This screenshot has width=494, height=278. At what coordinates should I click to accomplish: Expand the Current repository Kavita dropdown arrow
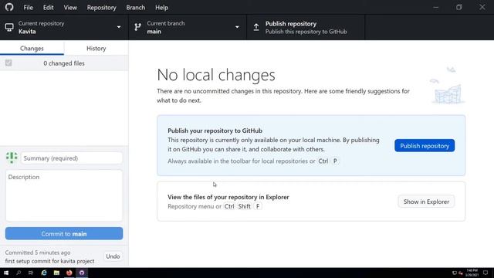point(119,27)
